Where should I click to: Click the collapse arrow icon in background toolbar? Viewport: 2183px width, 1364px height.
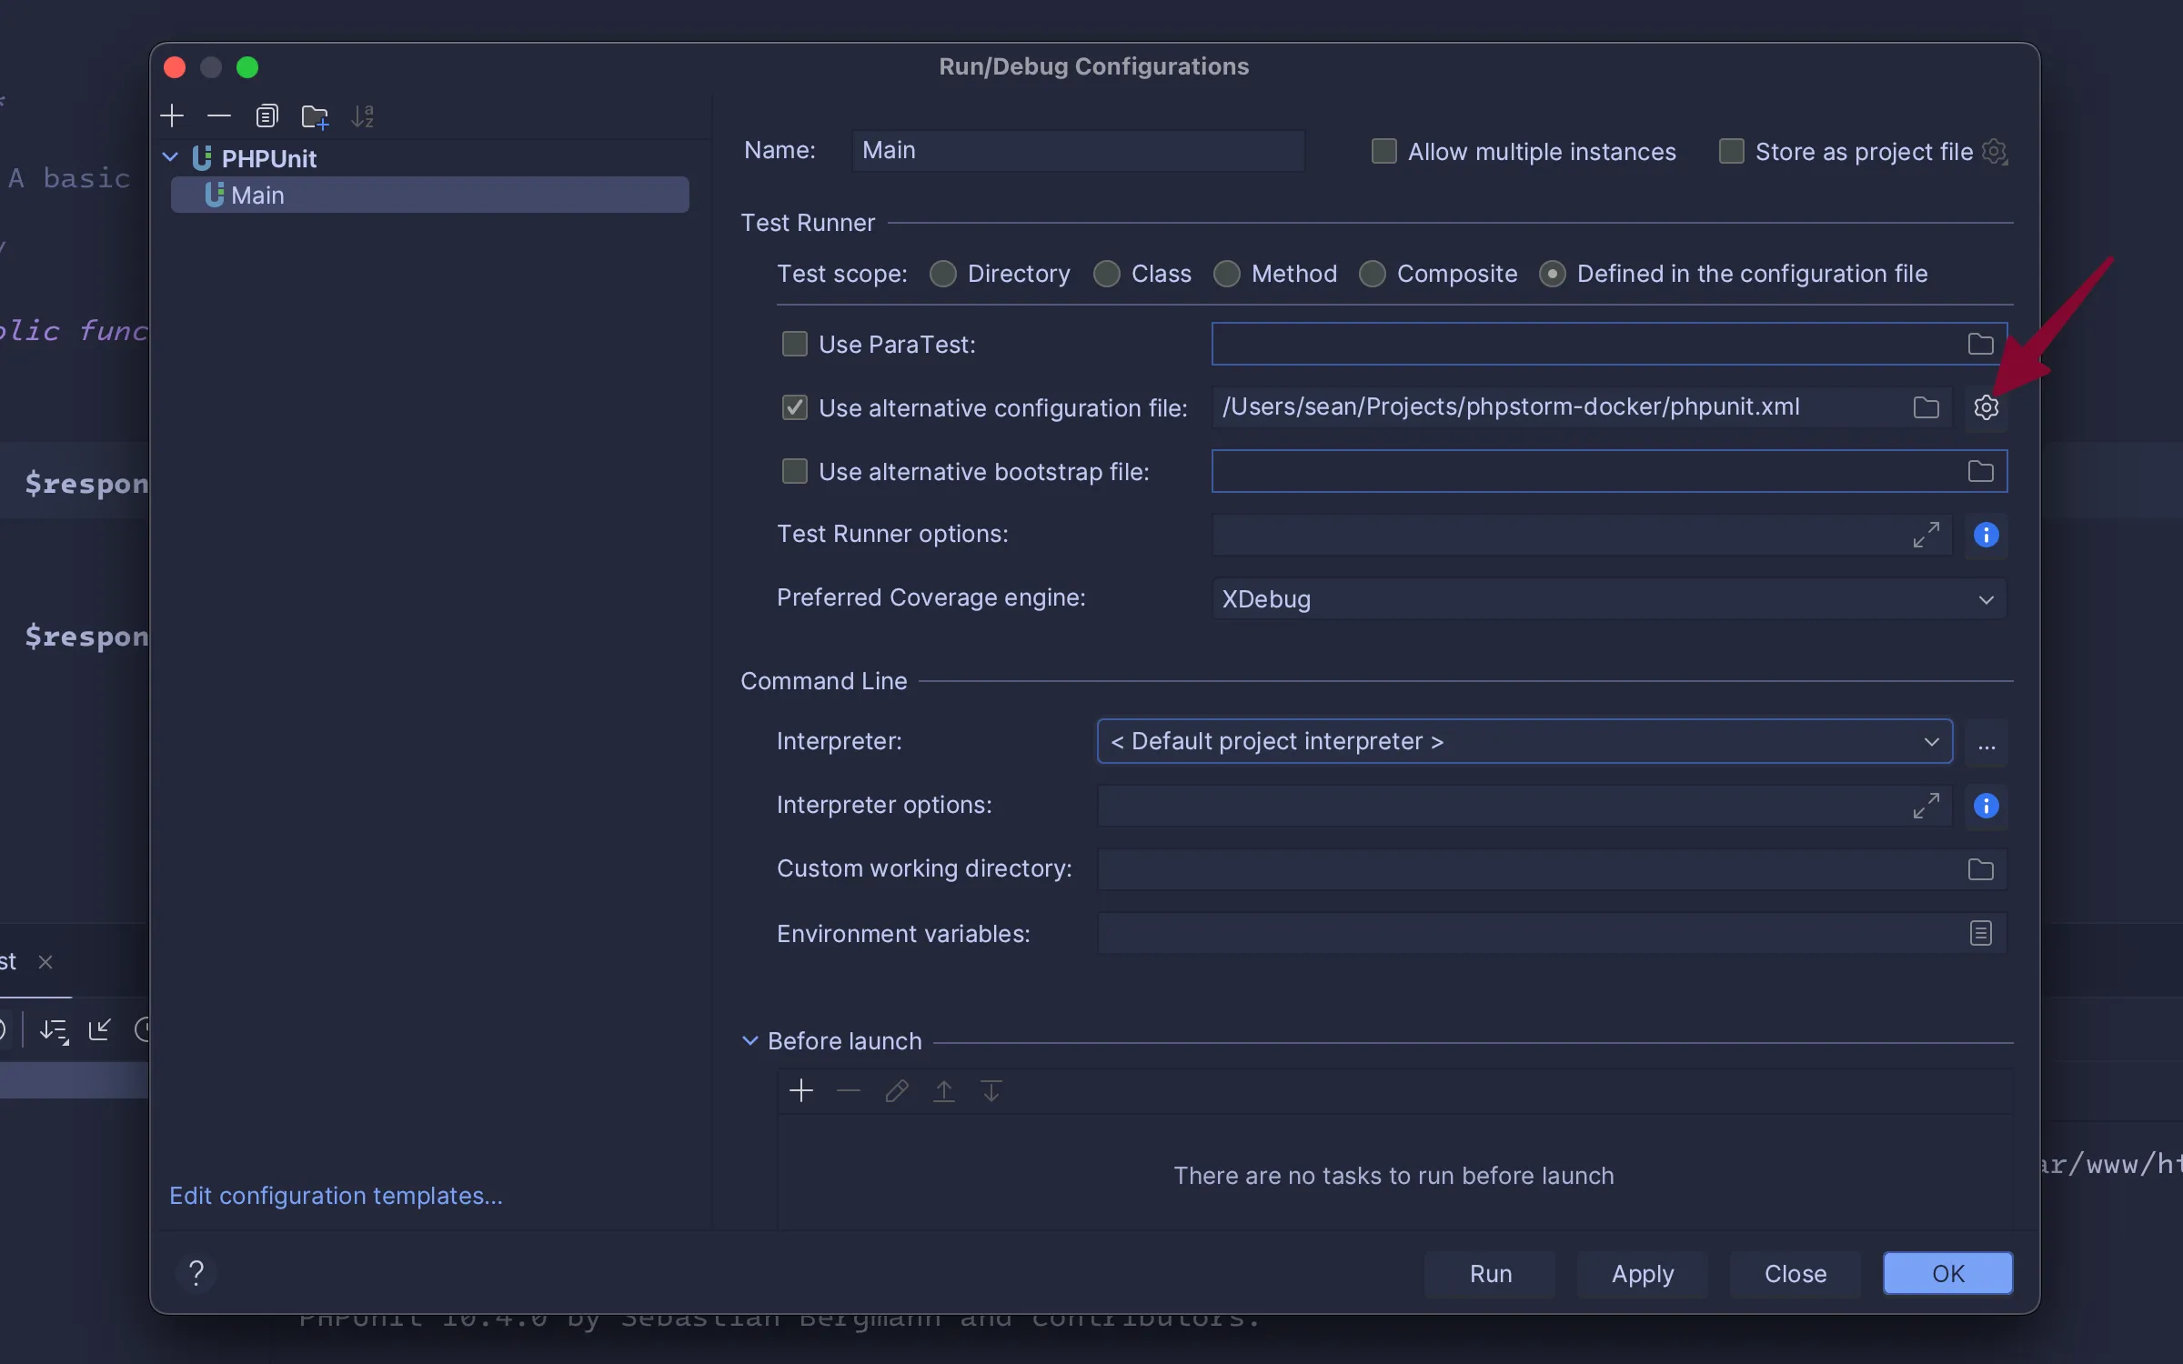click(99, 1029)
